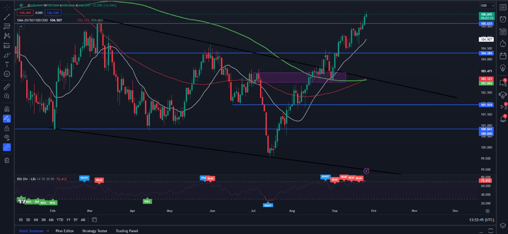Set chart range to 6M
The height and width of the screenshot is (234, 508).
coord(52,220)
